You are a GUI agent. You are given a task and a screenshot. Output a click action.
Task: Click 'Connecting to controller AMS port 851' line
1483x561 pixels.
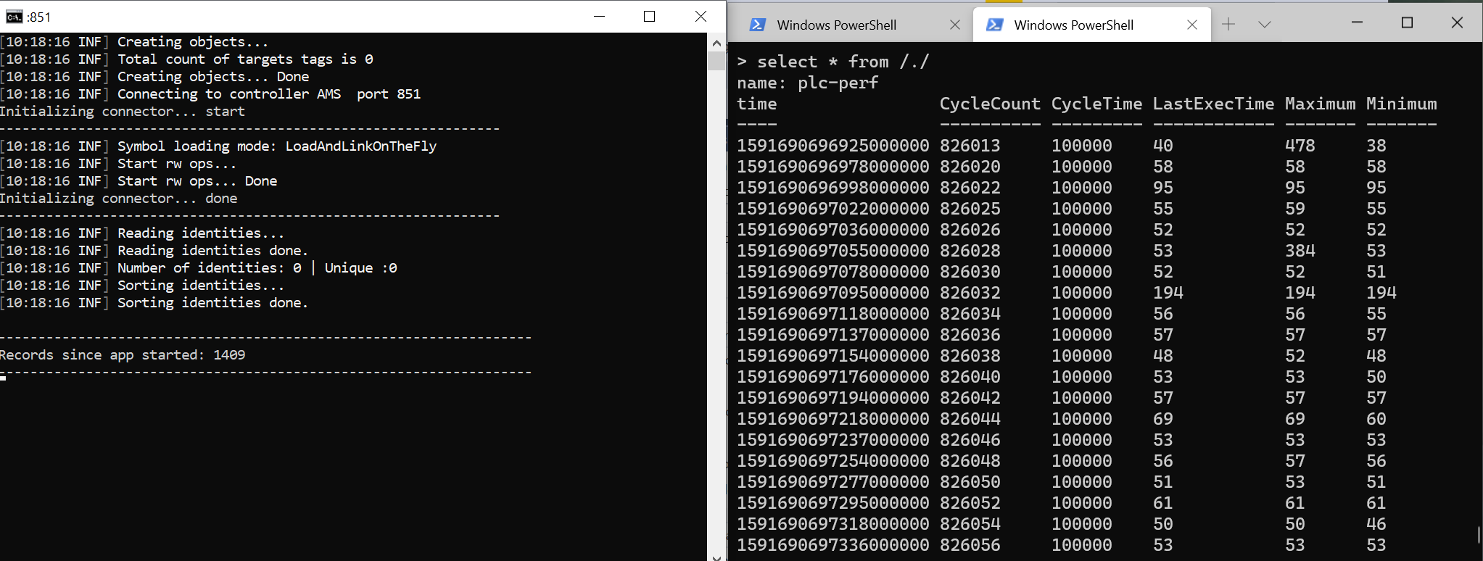click(210, 94)
